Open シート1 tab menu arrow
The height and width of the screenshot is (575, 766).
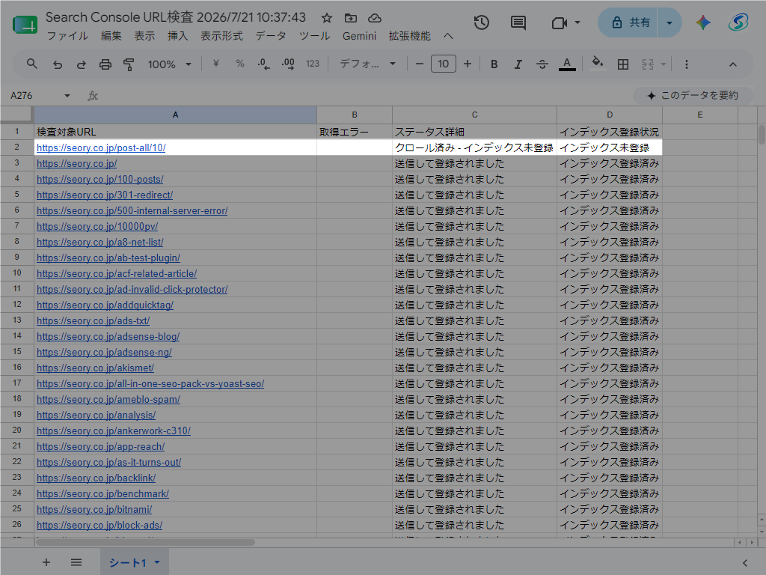point(157,562)
